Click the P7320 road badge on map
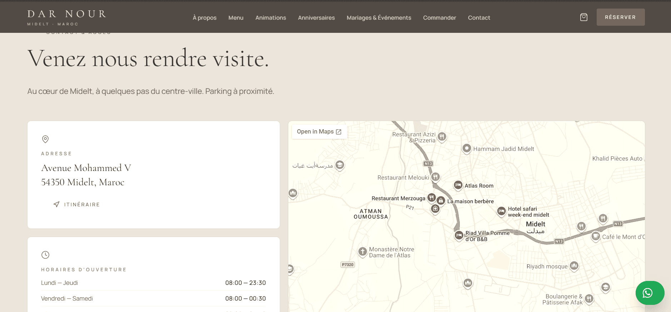 pos(348,265)
